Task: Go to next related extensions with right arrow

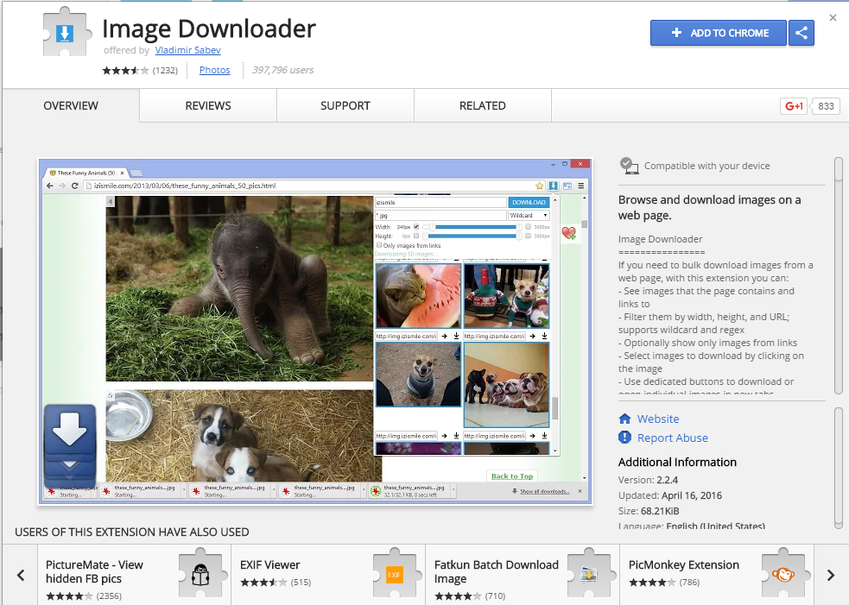Action: click(831, 575)
